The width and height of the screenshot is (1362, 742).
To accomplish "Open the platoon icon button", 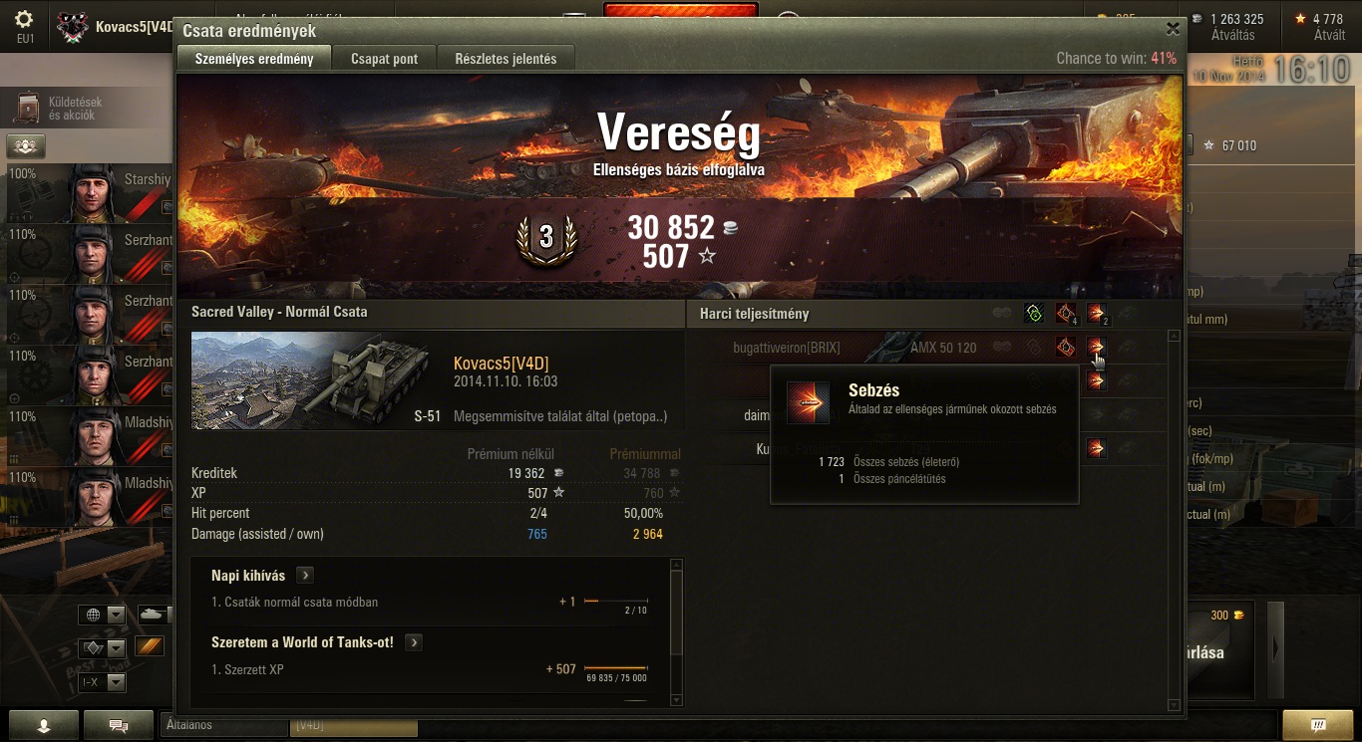I will click(26, 145).
